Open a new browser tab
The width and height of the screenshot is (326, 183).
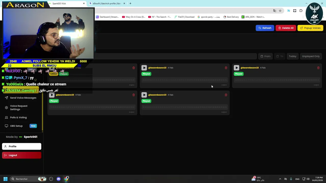130,4
